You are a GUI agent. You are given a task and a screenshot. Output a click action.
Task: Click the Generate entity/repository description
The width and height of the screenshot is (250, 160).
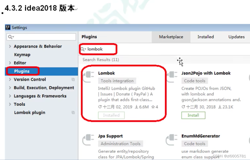pyautogui.click(x=126, y=154)
